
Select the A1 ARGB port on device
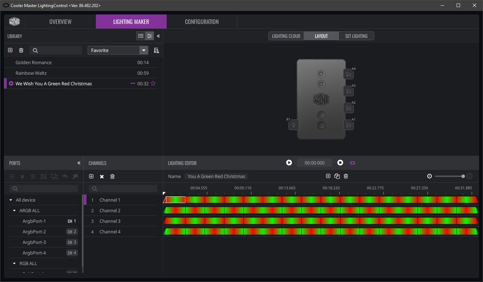(x=348, y=125)
